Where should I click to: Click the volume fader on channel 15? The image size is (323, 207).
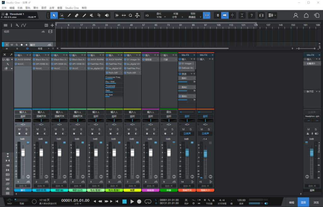[x=205, y=154]
